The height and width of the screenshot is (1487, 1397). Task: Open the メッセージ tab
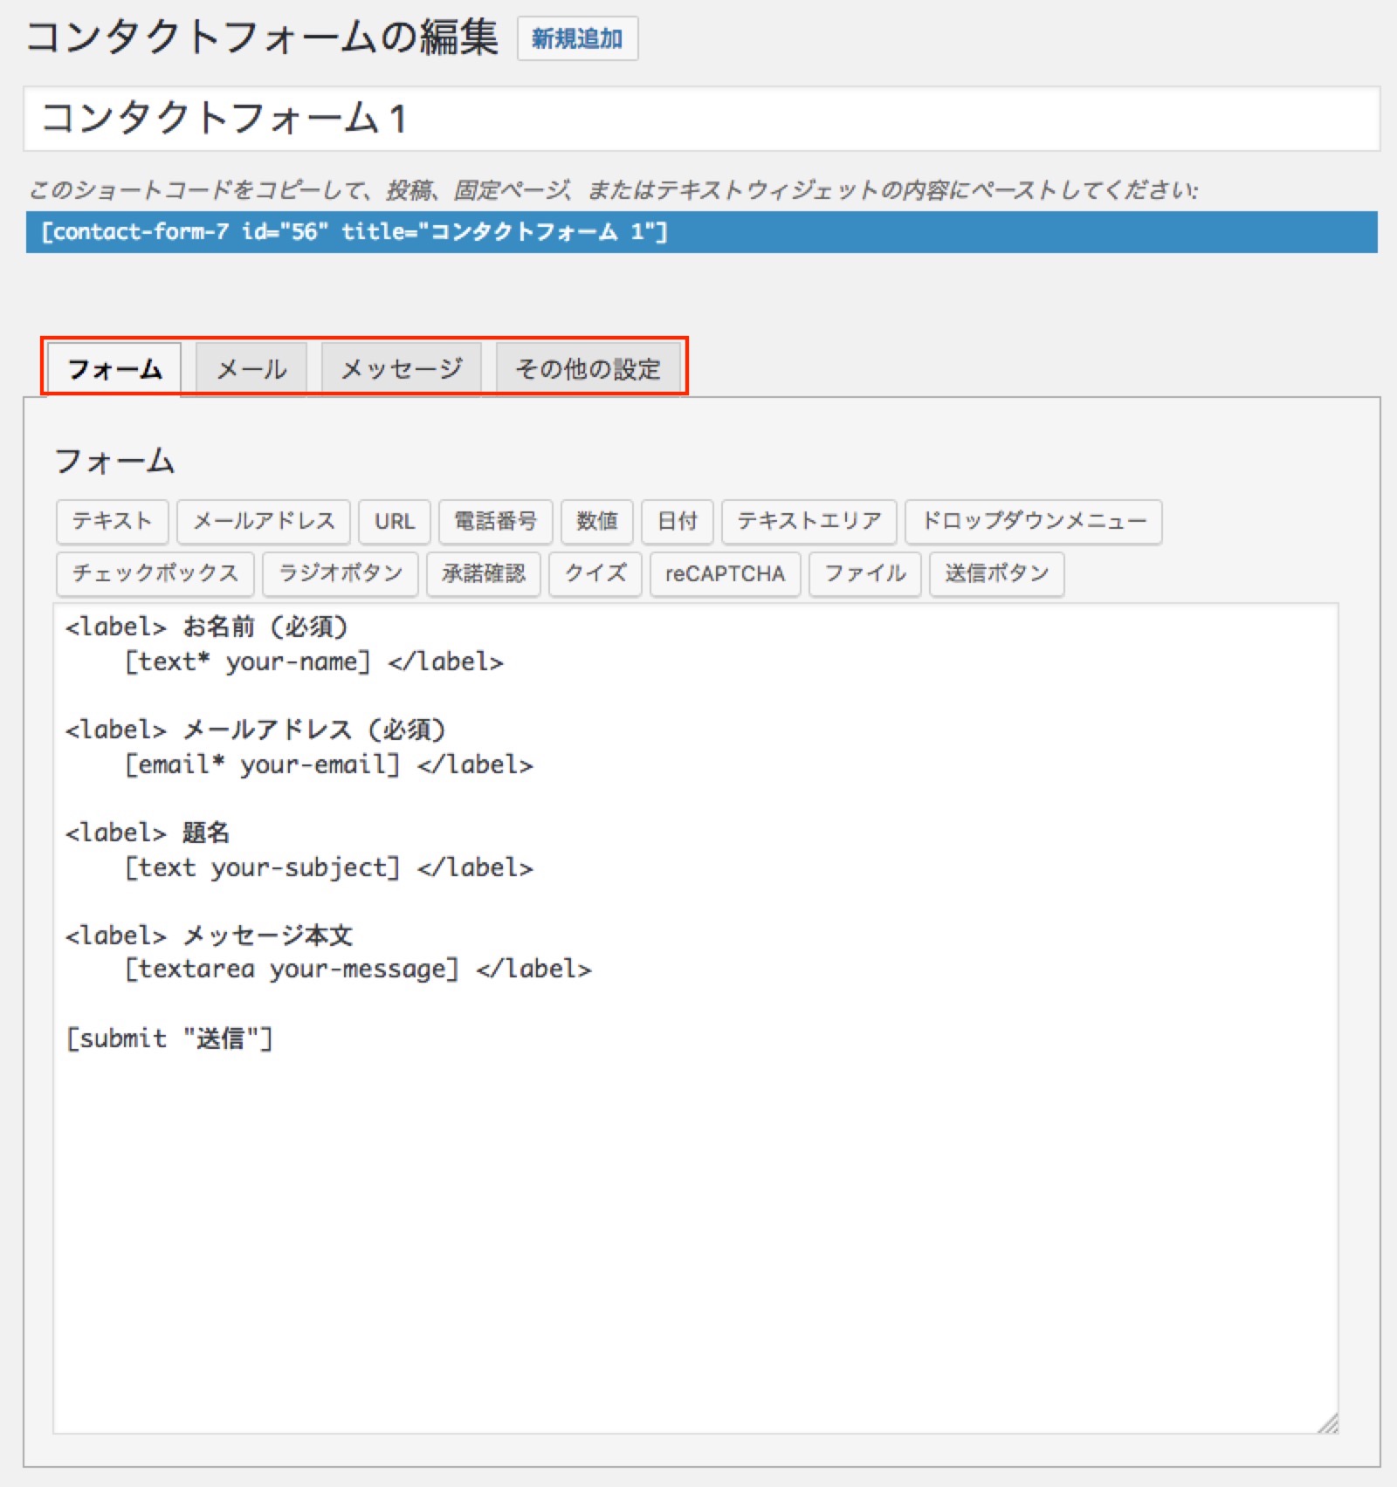(x=402, y=369)
